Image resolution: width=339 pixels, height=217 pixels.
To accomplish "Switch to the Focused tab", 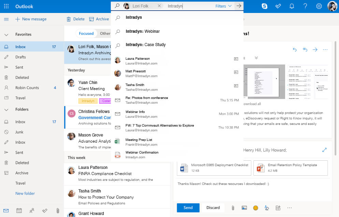I will click(86, 33).
